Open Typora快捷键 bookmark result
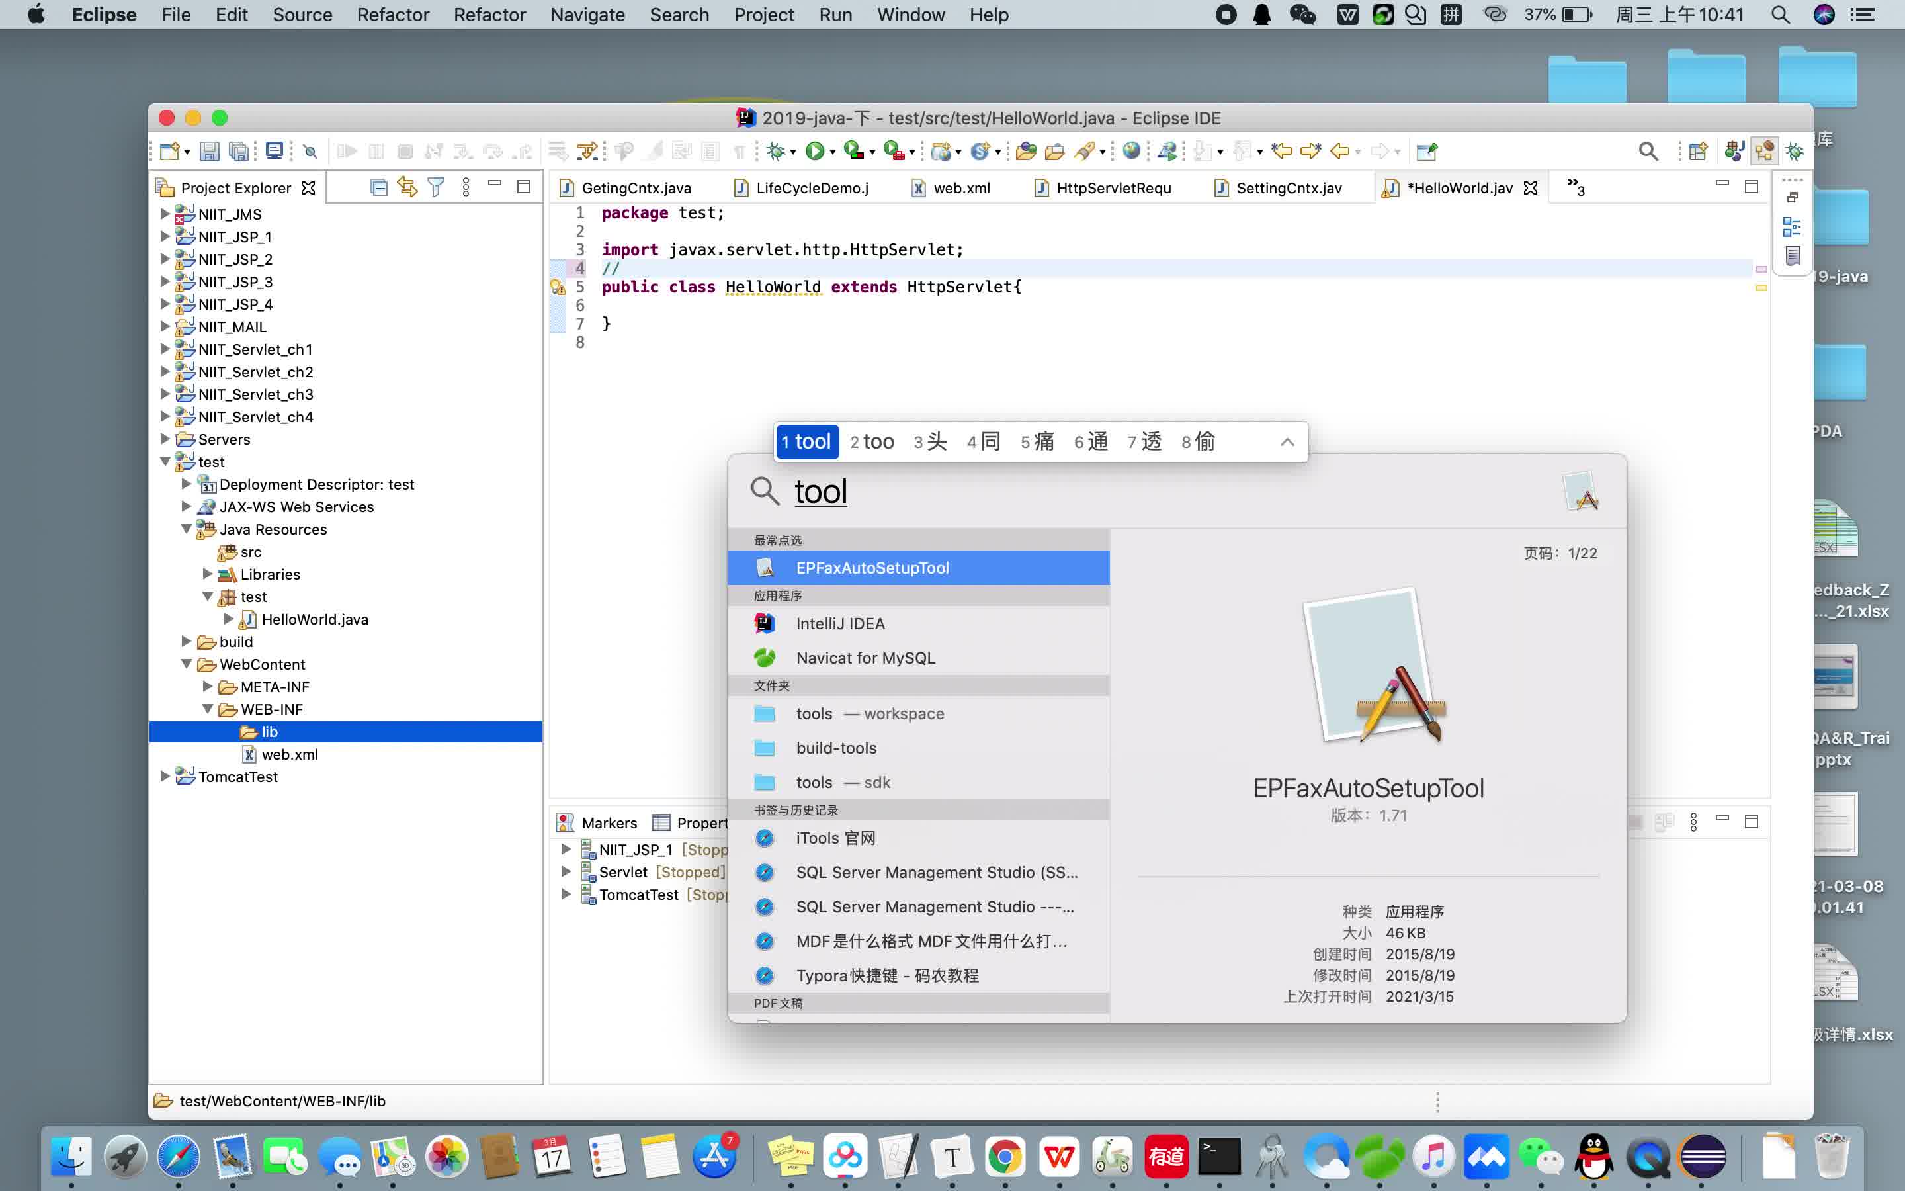1905x1191 pixels. [x=918, y=975]
